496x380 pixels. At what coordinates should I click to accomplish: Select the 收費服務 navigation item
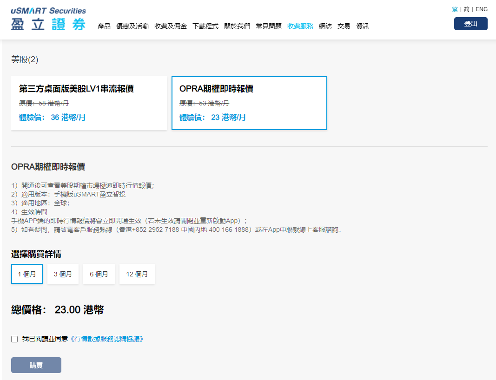(x=300, y=26)
